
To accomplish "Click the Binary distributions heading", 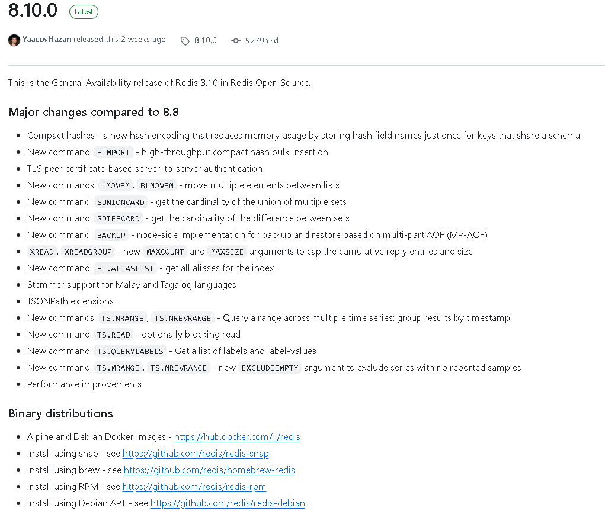I will tap(60, 413).
